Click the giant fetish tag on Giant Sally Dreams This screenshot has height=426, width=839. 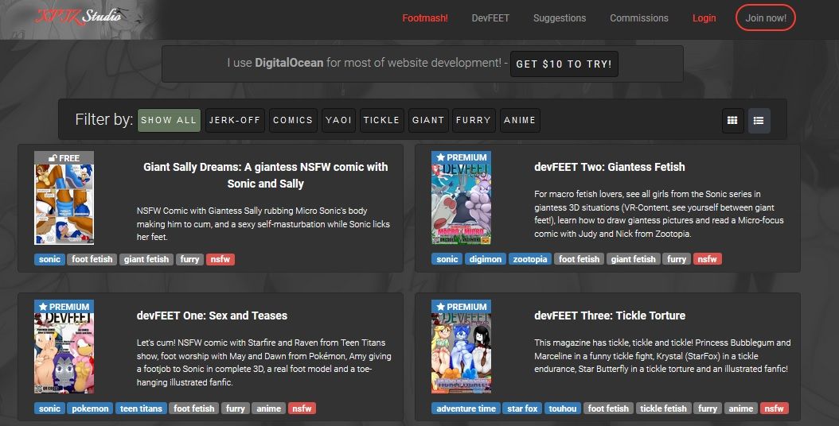pyautogui.click(x=146, y=259)
